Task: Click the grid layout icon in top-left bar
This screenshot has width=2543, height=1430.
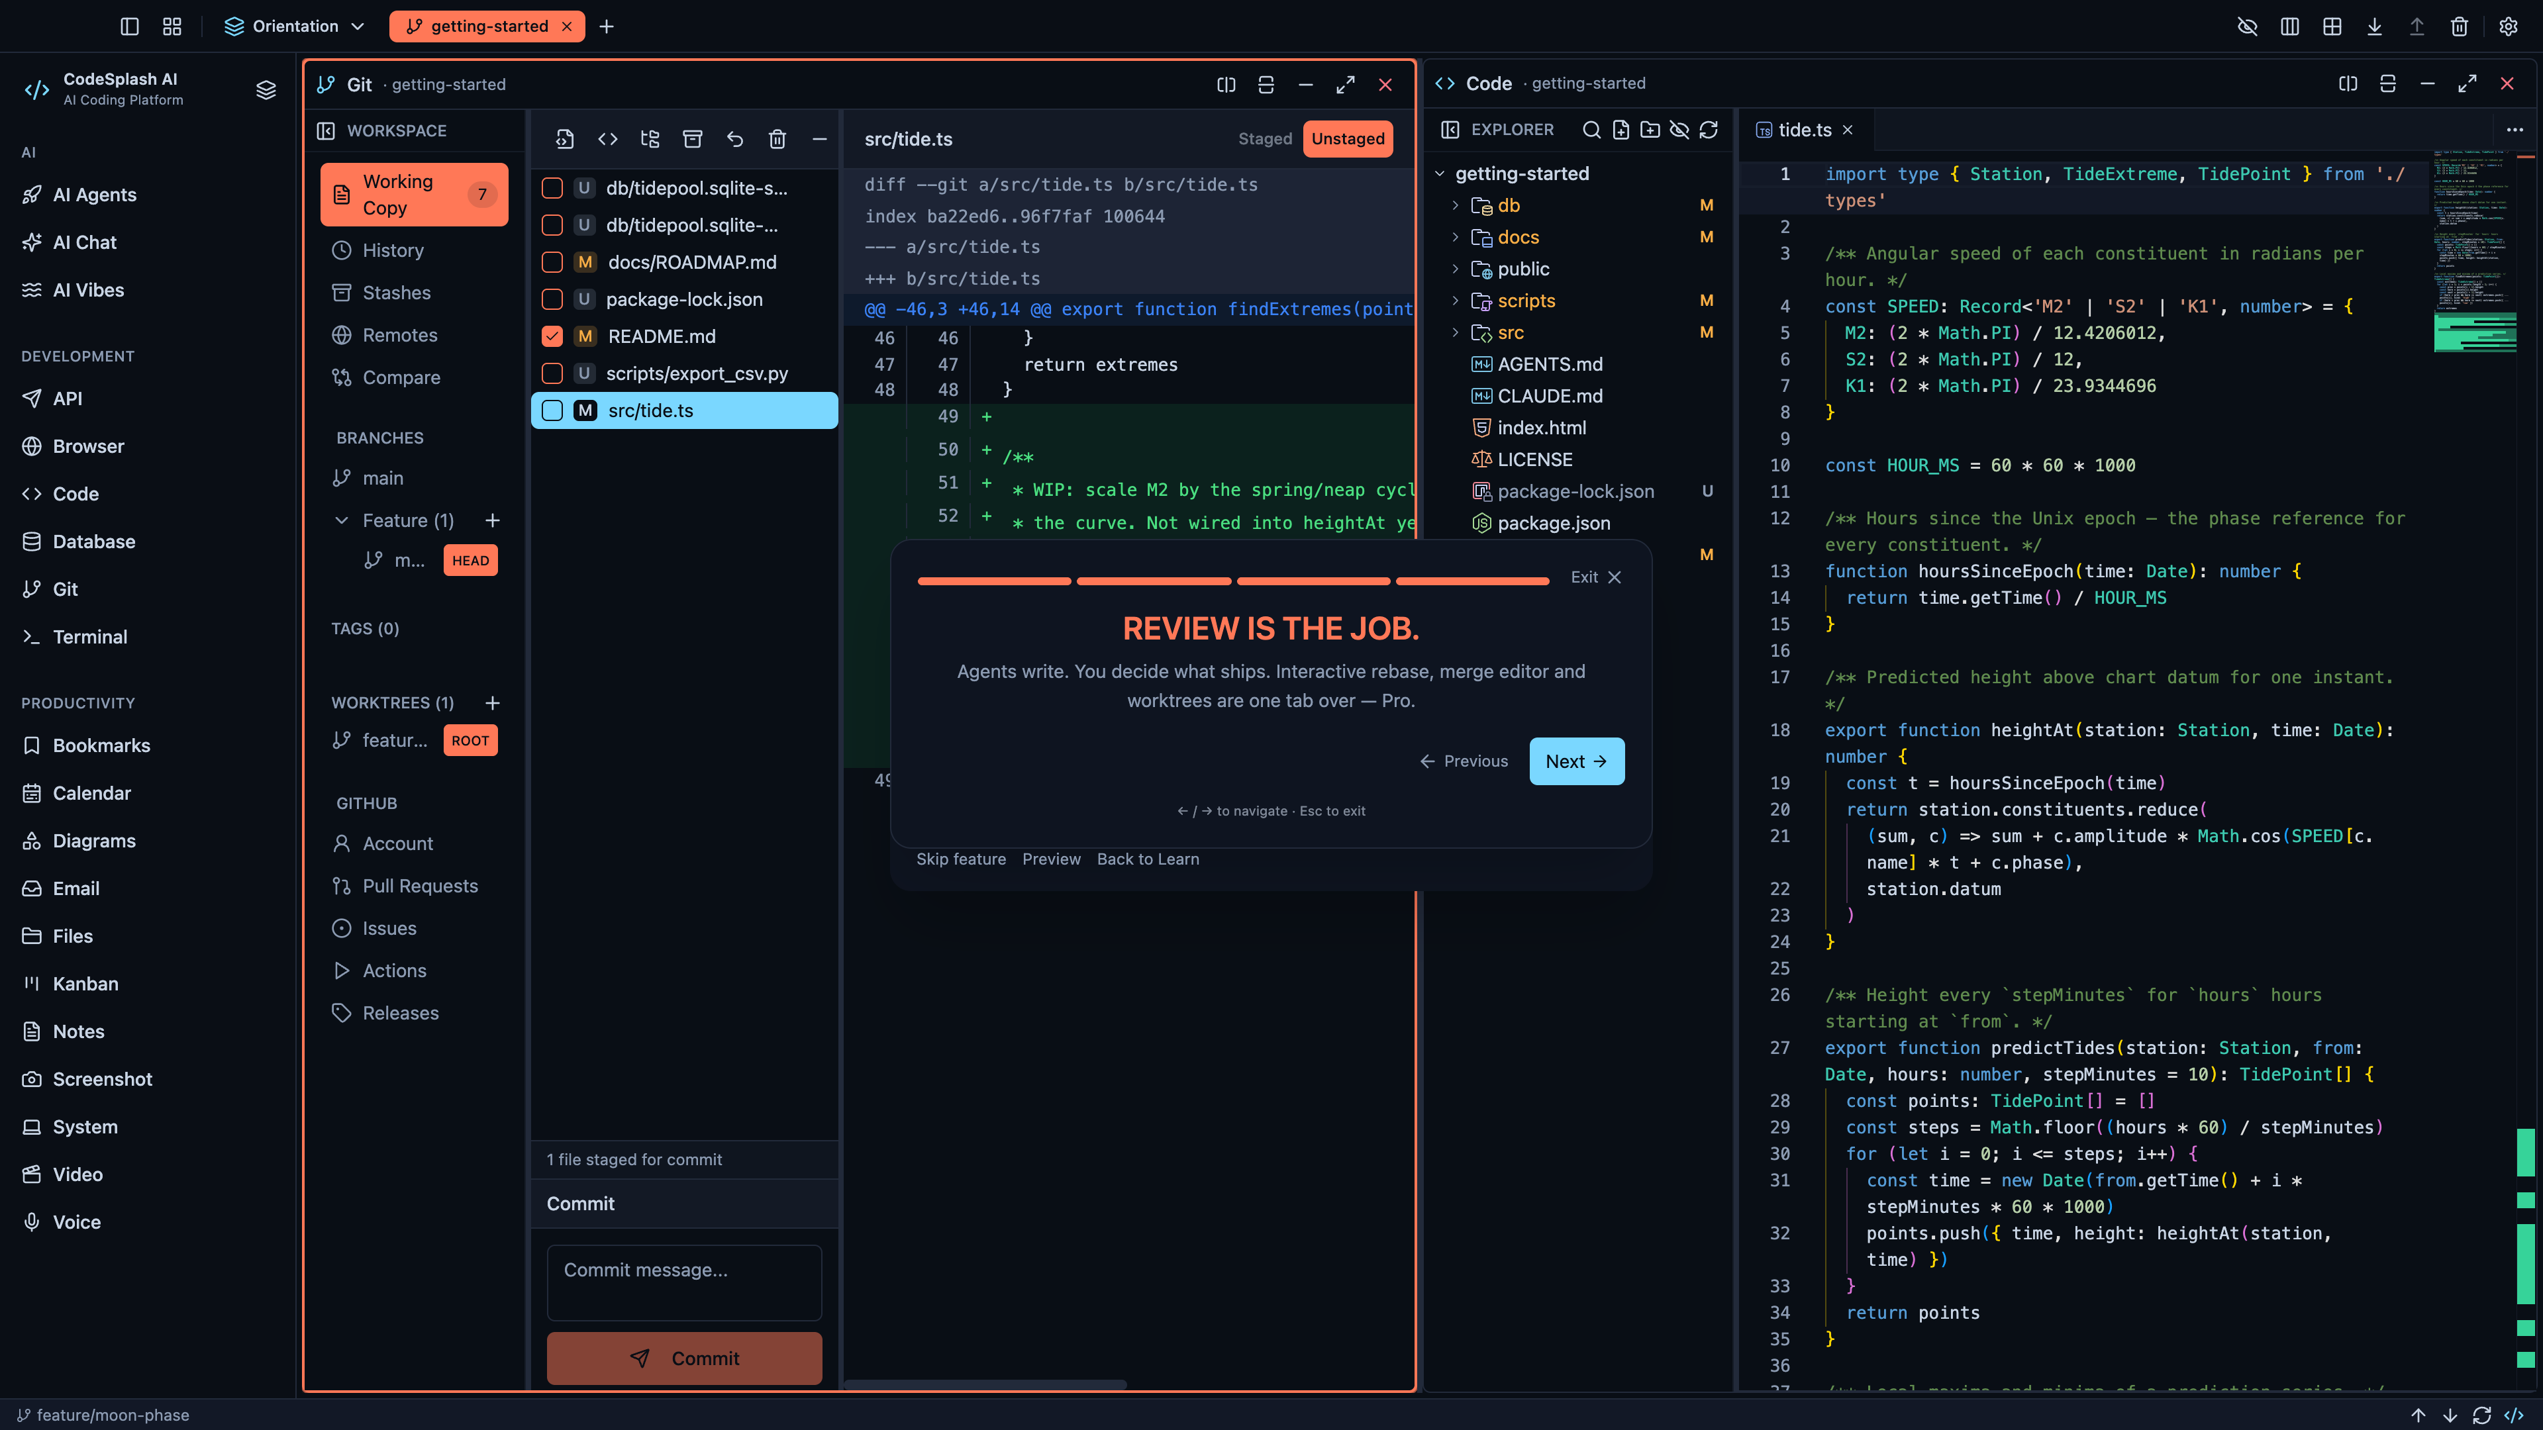Action: point(172,26)
